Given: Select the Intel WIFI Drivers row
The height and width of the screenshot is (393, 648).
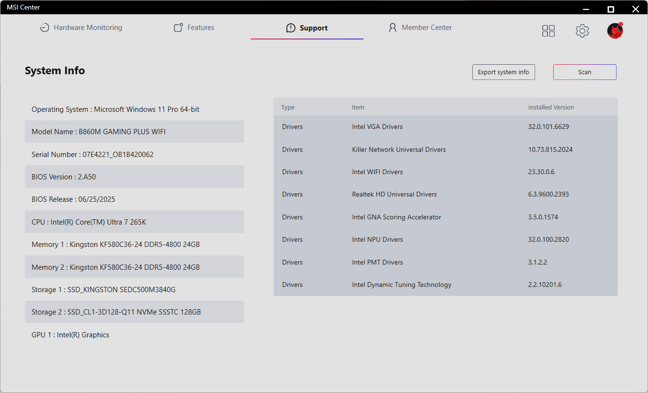Looking at the screenshot, I should [x=445, y=172].
